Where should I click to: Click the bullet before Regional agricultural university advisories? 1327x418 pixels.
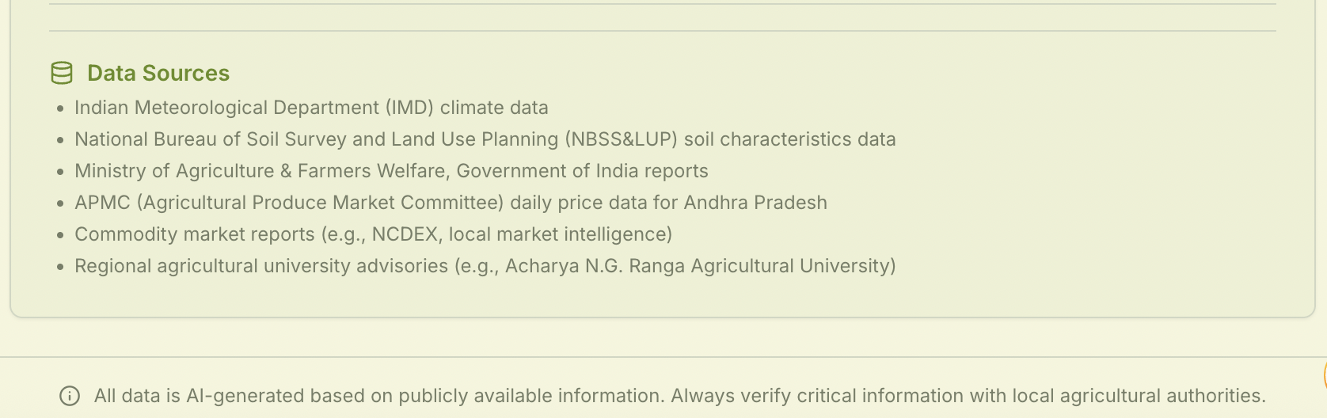(60, 267)
